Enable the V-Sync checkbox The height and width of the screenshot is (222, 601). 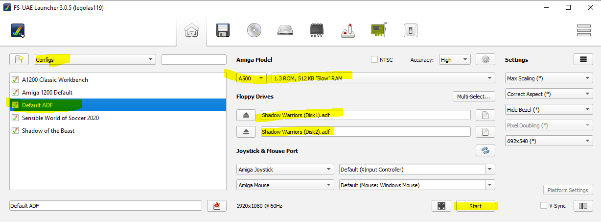(x=544, y=206)
